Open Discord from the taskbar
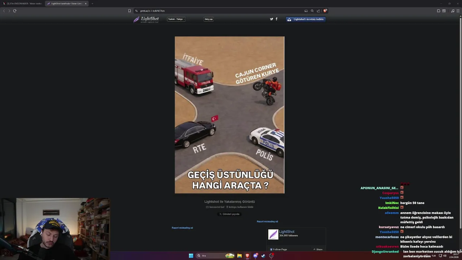 (256, 256)
